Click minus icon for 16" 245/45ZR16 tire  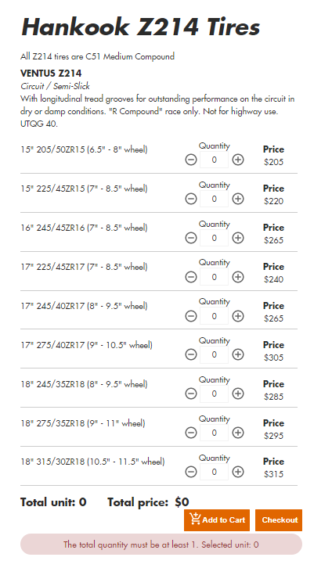191,238
